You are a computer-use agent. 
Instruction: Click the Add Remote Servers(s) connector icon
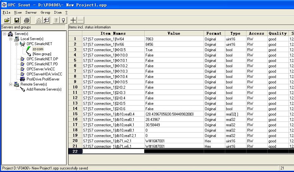click(x=22, y=89)
